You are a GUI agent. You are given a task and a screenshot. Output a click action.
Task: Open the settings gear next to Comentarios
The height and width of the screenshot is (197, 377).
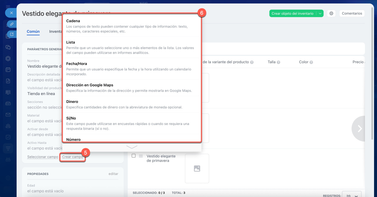(x=331, y=14)
